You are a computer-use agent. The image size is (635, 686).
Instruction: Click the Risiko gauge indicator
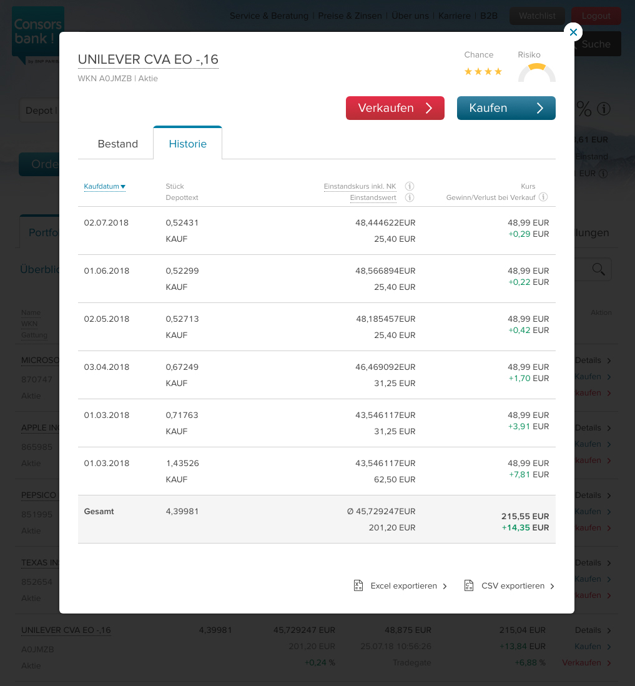pyautogui.click(x=537, y=72)
